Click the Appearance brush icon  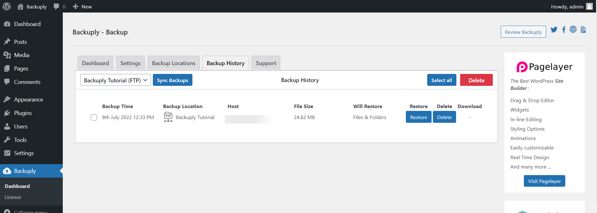click(x=7, y=99)
